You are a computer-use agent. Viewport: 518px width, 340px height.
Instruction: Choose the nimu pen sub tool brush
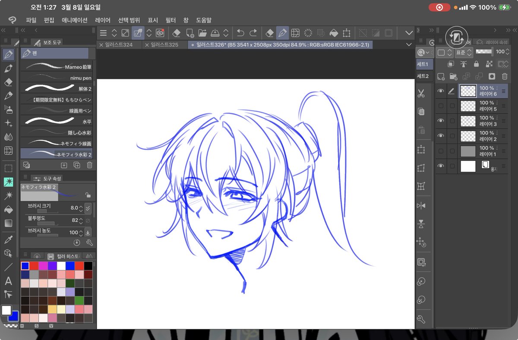coord(57,78)
